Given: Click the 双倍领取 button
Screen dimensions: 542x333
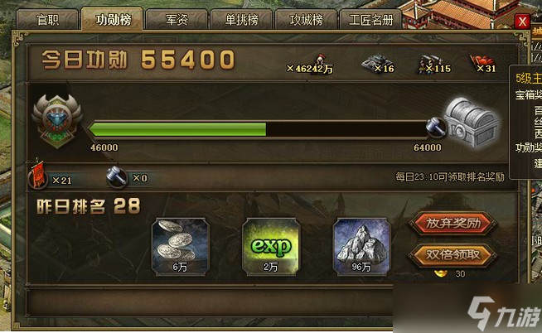Looking at the screenshot, I should click(452, 255).
